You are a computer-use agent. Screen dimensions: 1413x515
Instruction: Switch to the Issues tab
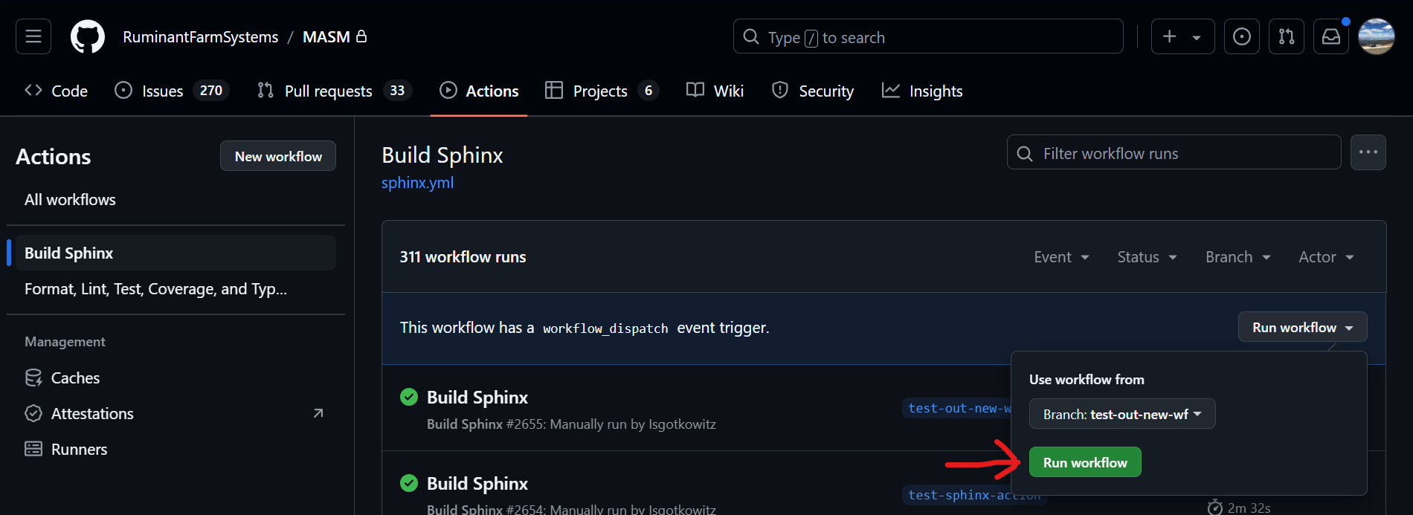tap(171, 91)
